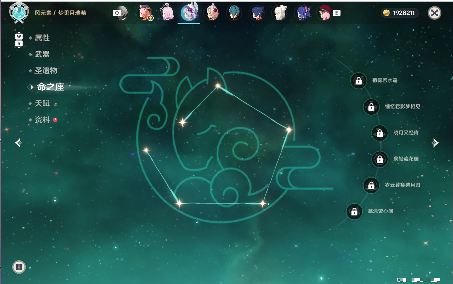This screenshot has width=453, height=284.
Task: Go to next character with right arrow
Action: tap(435, 143)
